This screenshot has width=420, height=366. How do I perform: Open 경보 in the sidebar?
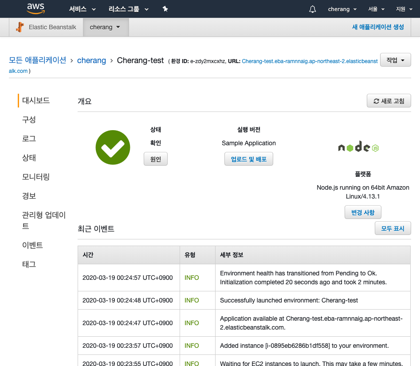[29, 196]
